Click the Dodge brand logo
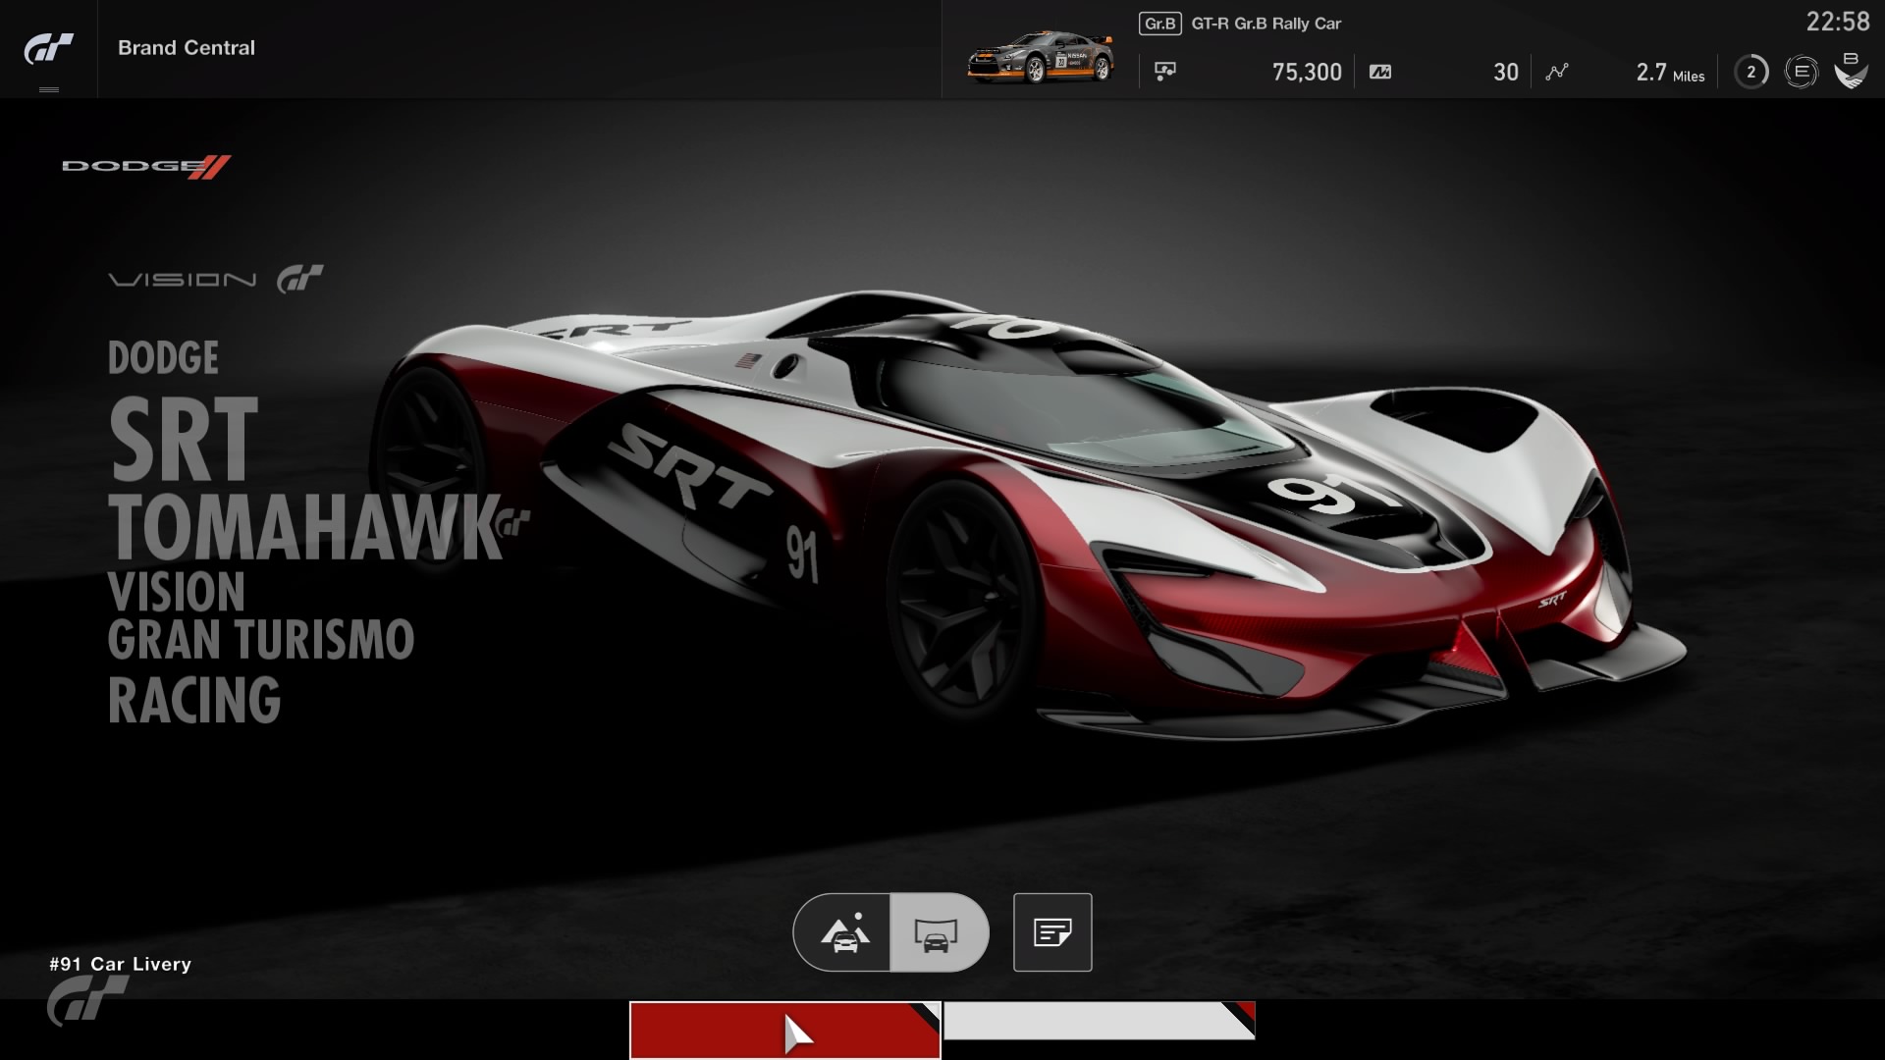1885x1060 pixels. click(145, 166)
